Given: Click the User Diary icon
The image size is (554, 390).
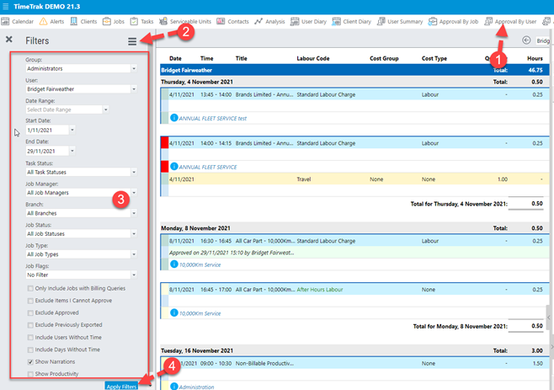Looking at the screenshot, I should point(295,22).
